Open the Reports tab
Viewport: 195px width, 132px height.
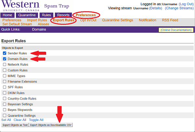(63, 15)
